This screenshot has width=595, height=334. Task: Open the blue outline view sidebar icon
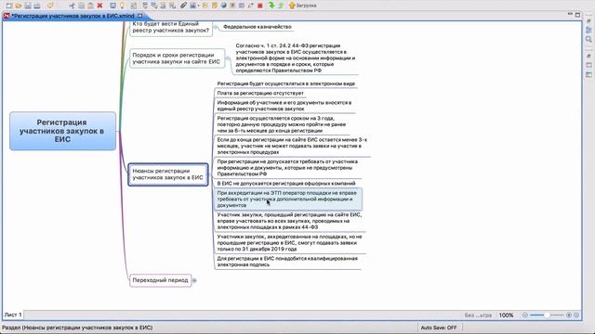click(x=588, y=31)
